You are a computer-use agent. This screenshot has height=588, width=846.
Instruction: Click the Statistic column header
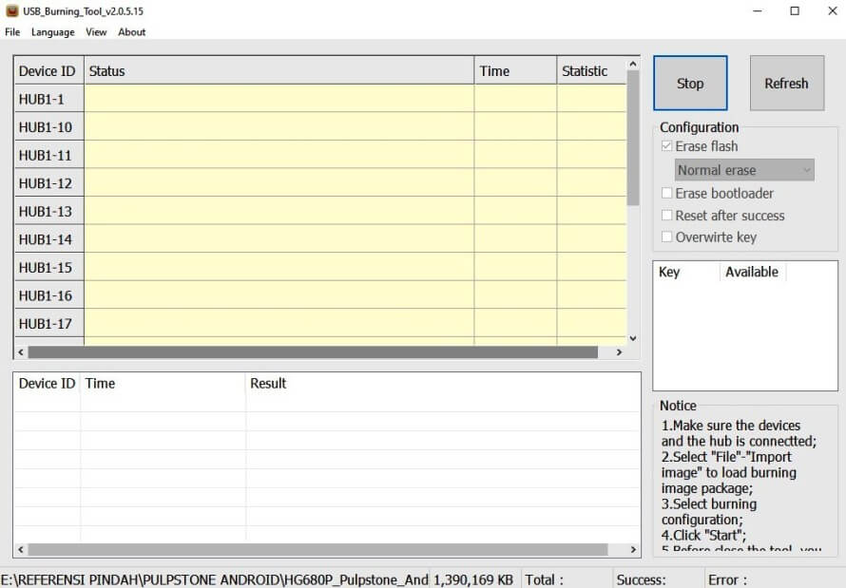pyautogui.click(x=584, y=70)
